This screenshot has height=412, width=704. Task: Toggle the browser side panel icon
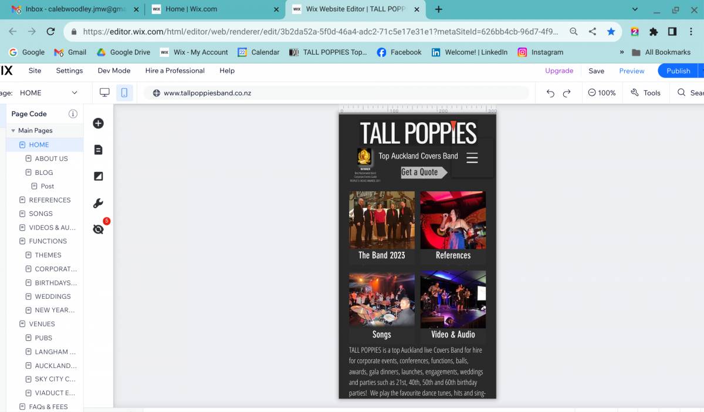tap(672, 32)
